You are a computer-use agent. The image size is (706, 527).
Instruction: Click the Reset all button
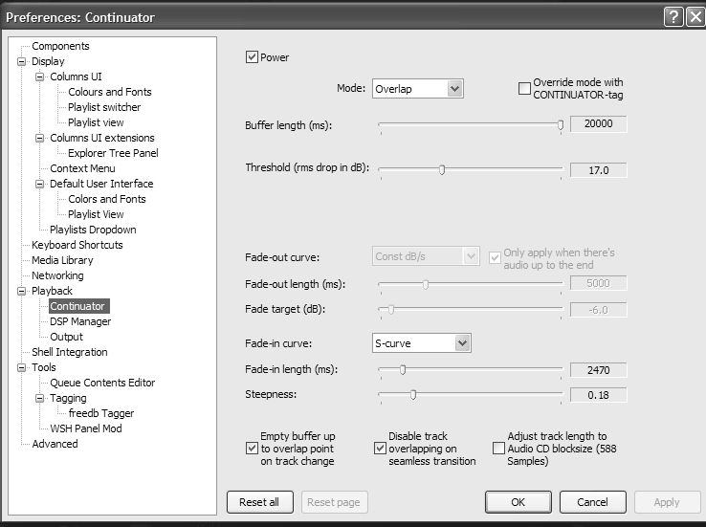(x=259, y=502)
